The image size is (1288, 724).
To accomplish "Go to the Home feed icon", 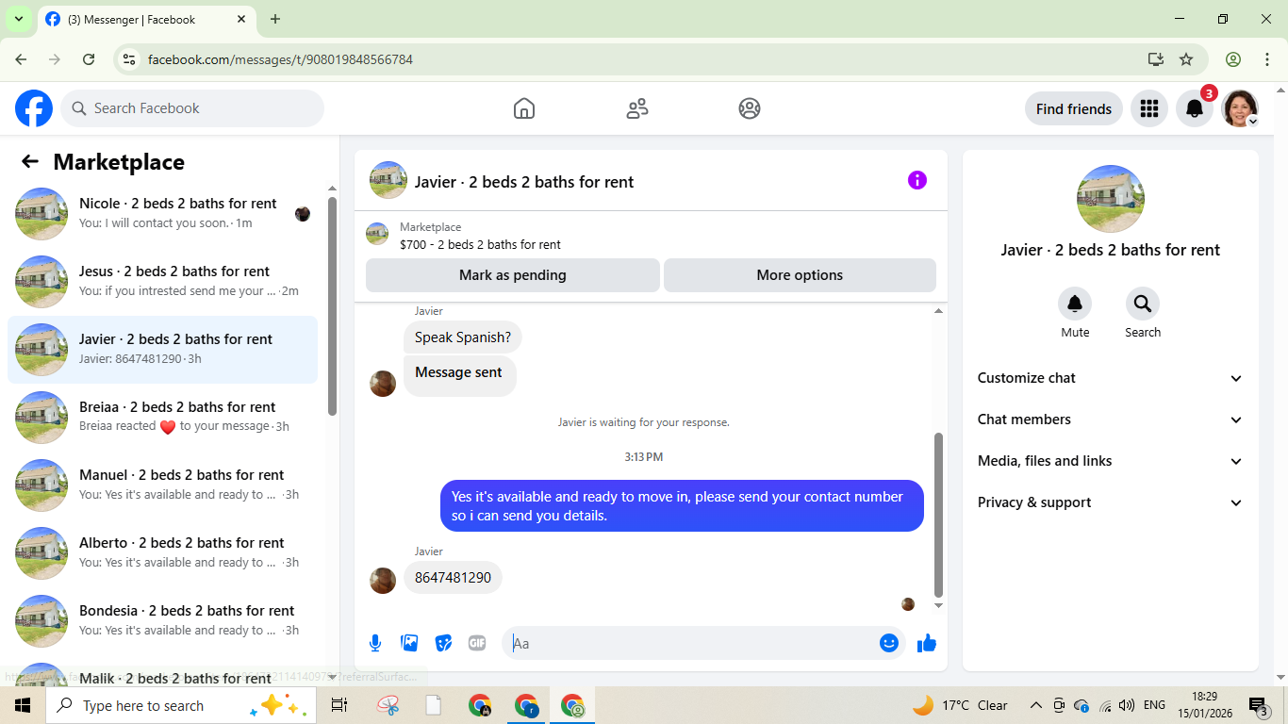I will click(x=524, y=108).
